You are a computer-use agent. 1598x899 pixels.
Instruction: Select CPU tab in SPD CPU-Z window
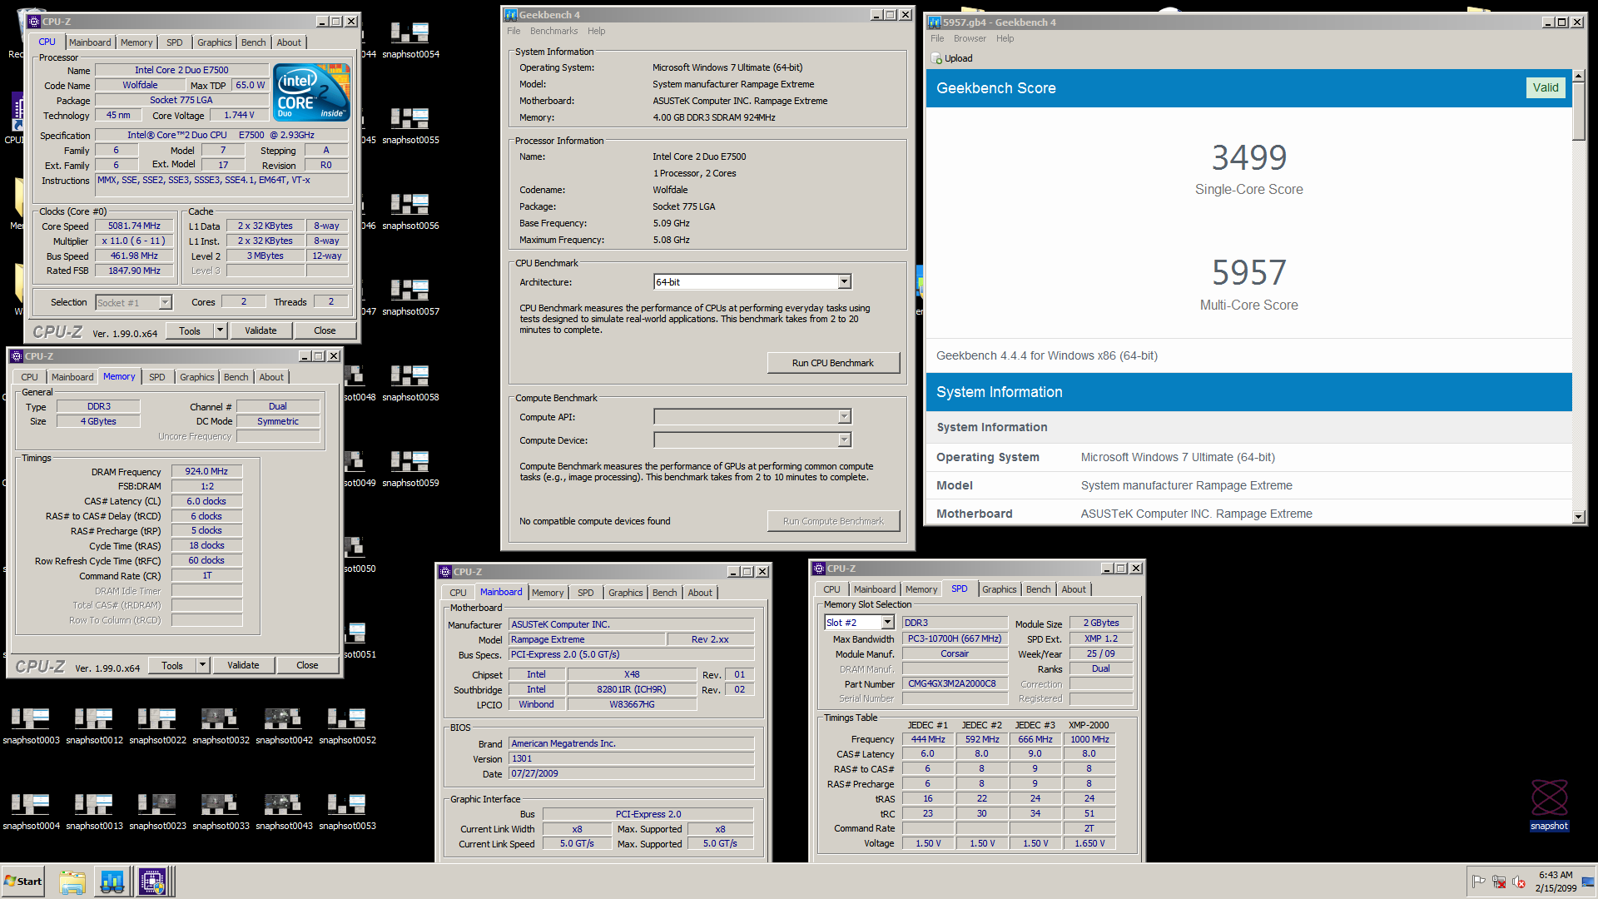pyautogui.click(x=831, y=589)
